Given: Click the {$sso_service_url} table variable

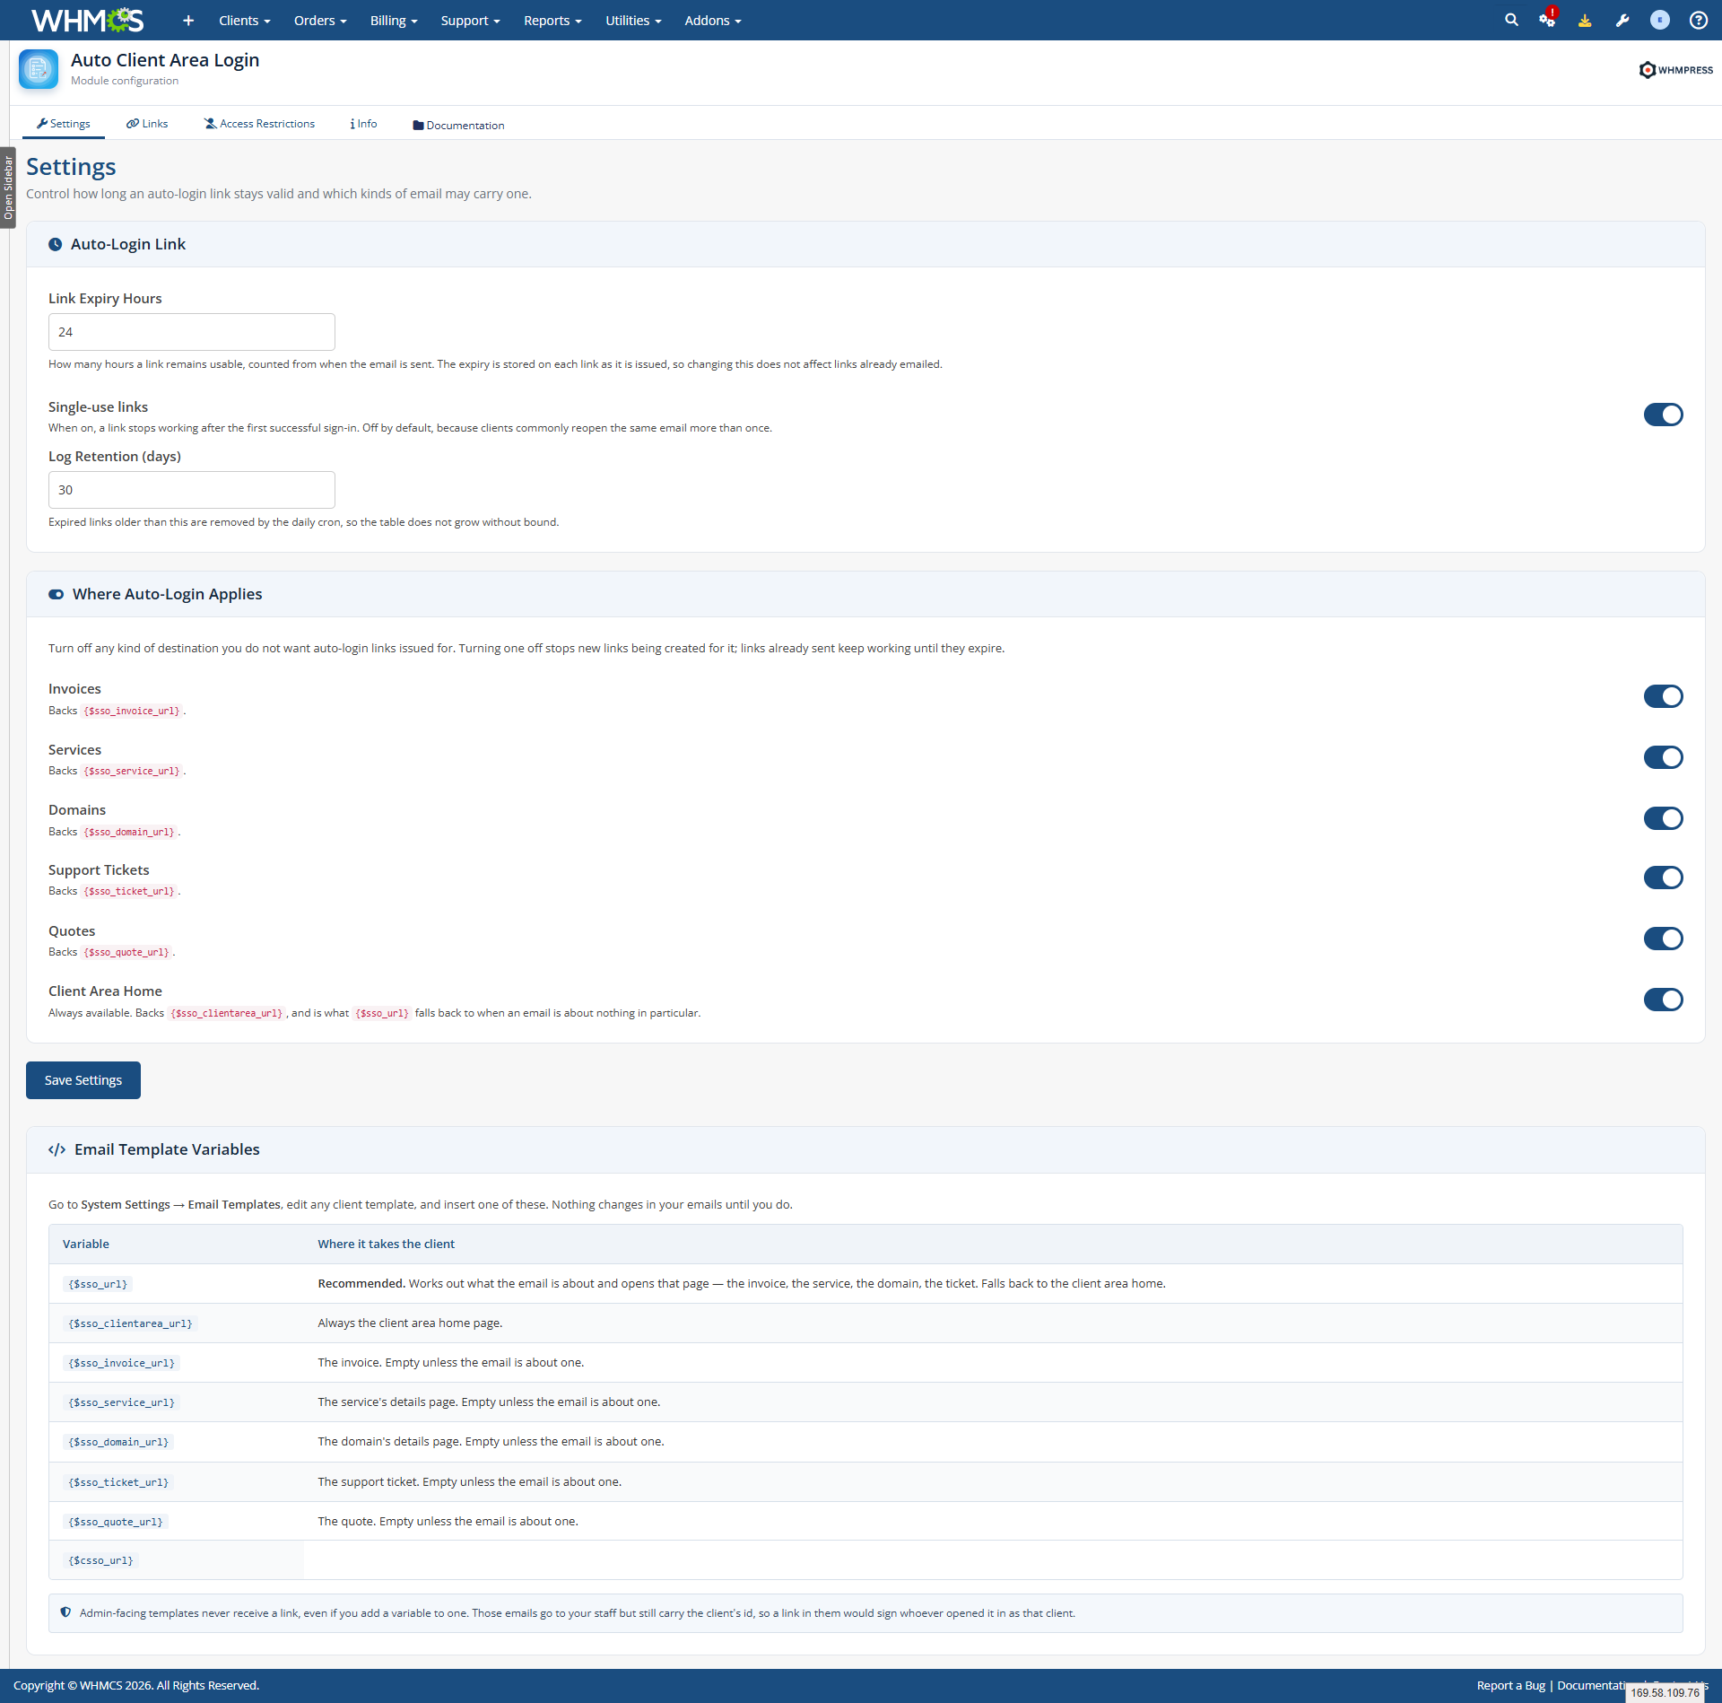Looking at the screenshot, I should tap(122, 1402).
